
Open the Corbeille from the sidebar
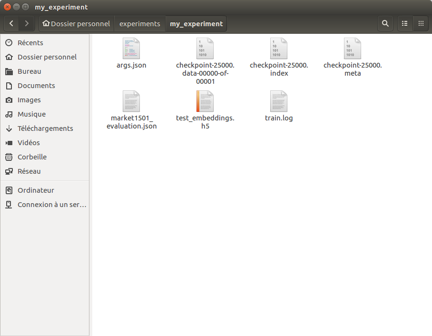[x=32, y=157]
